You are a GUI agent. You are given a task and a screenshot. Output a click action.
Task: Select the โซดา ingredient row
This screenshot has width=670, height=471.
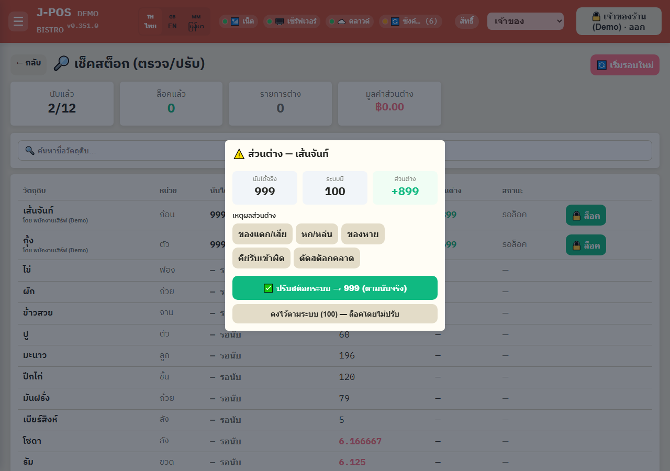click(335, 442)
